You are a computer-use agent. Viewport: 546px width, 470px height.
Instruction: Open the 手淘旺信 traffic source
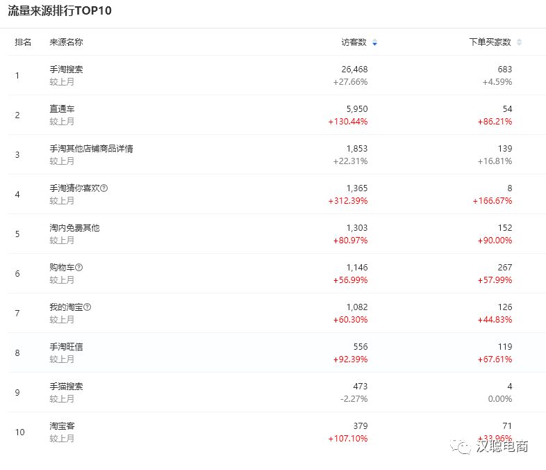(x=66, y=347)
